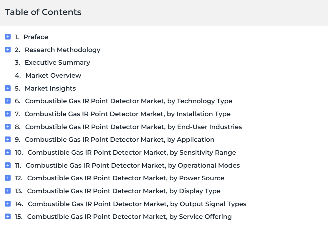This screenshot has width=328, height=225.
Task: Expand Output Signal Types section plus icon
Action: (x=8, y=204)
